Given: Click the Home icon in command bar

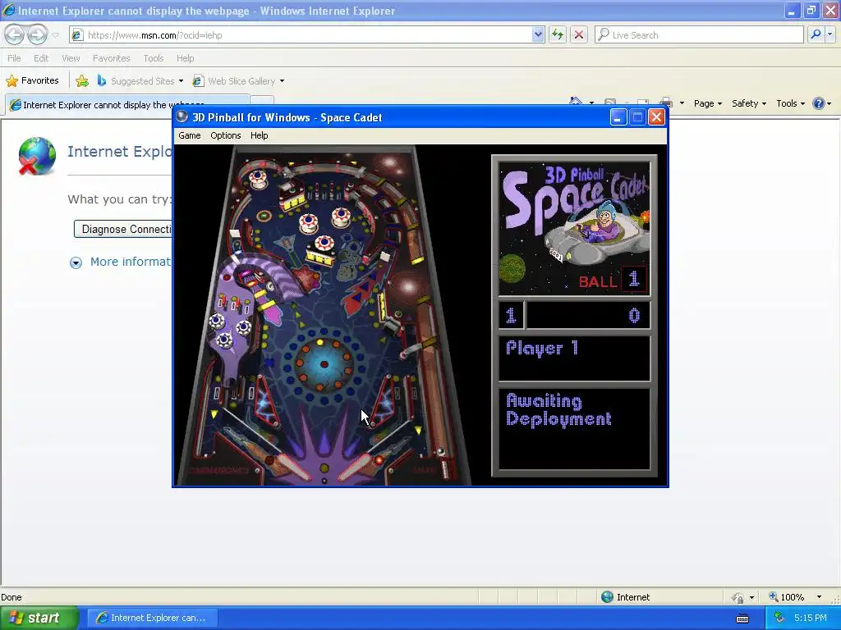Looking at the screenshot, I should [x=576, y=101].
